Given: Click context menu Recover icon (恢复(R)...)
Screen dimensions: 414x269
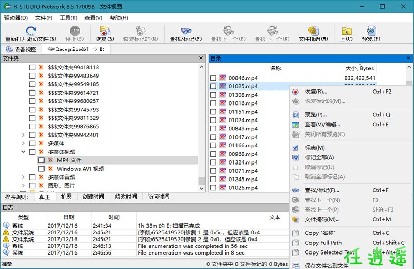Looking at the screenshot, I should (x=295, y=92).
